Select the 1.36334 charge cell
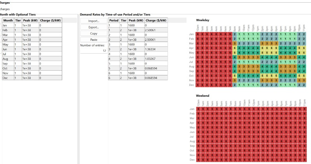 (156, 49)
